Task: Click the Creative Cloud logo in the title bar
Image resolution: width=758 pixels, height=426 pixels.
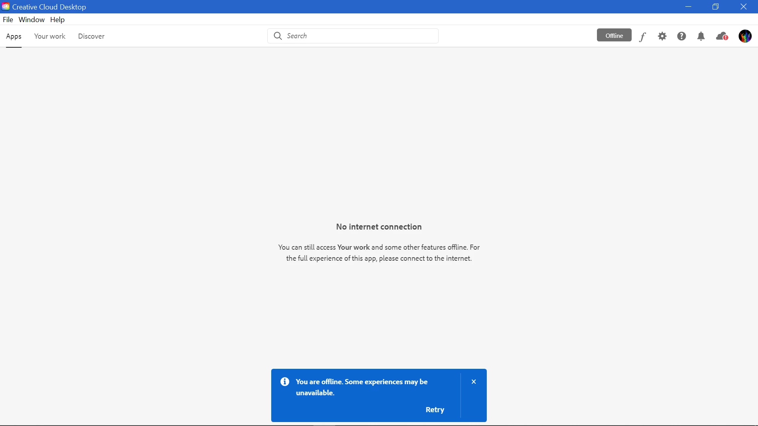Action: tap(6, 7)
